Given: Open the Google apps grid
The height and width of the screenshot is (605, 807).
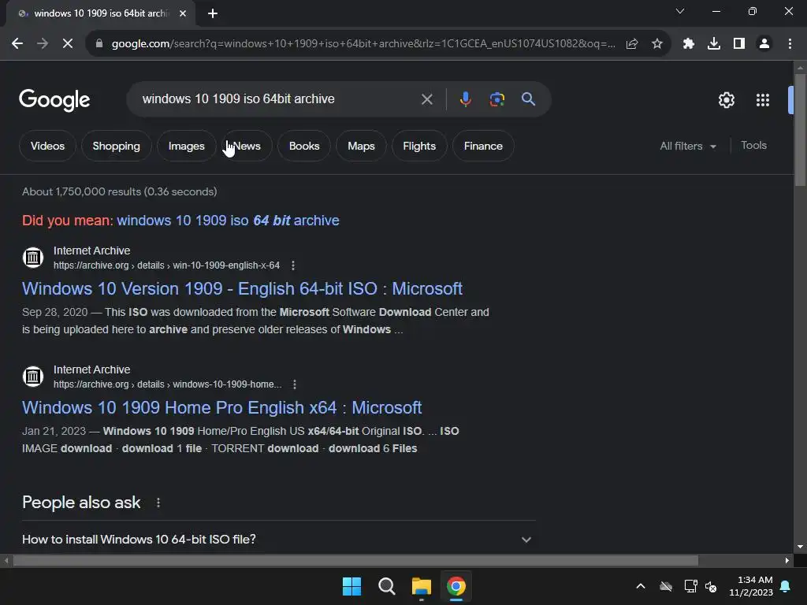Looking at the screenshot, I should (x=763, y=100).
